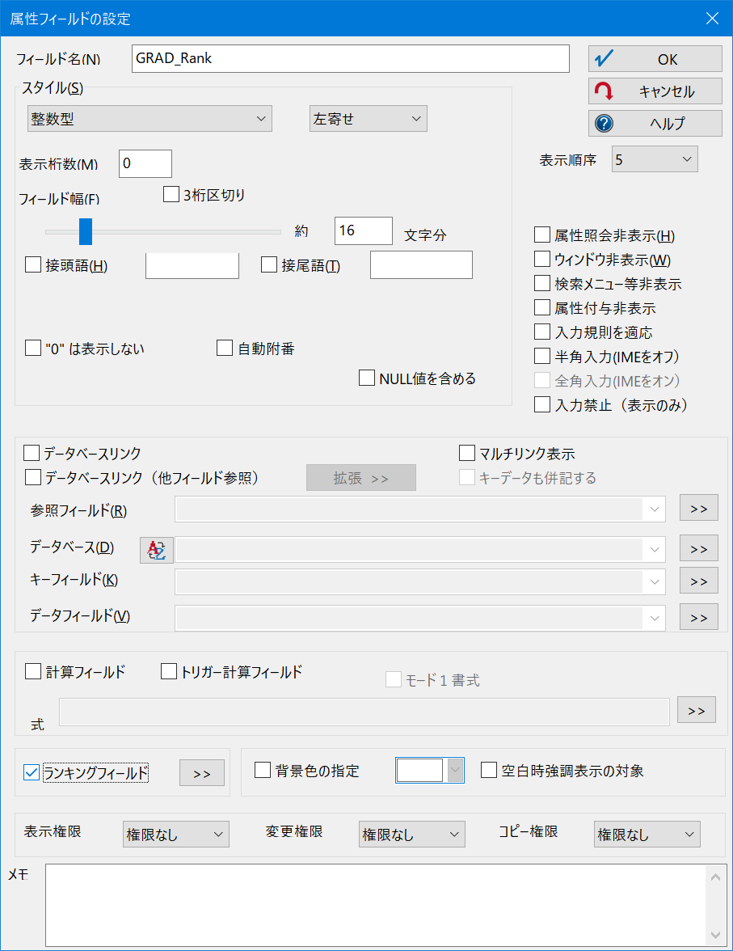The image size is (733, 951).
Task: Click the フィールド幅 slider thumb
Action: pyautogui.click(x=86, y=231)
